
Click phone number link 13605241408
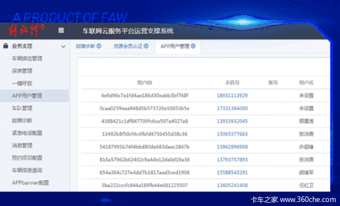click(232, 185)
